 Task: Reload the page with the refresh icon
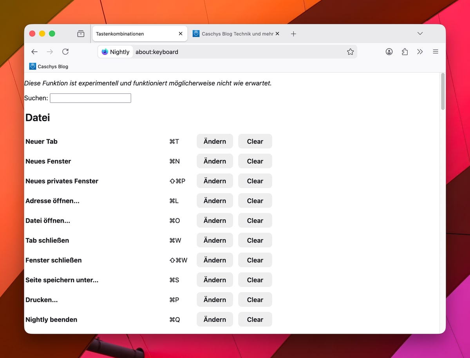tap(65, 52)
